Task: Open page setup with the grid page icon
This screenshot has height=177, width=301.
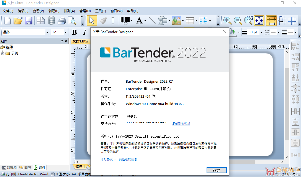Action: coord(40,21)
